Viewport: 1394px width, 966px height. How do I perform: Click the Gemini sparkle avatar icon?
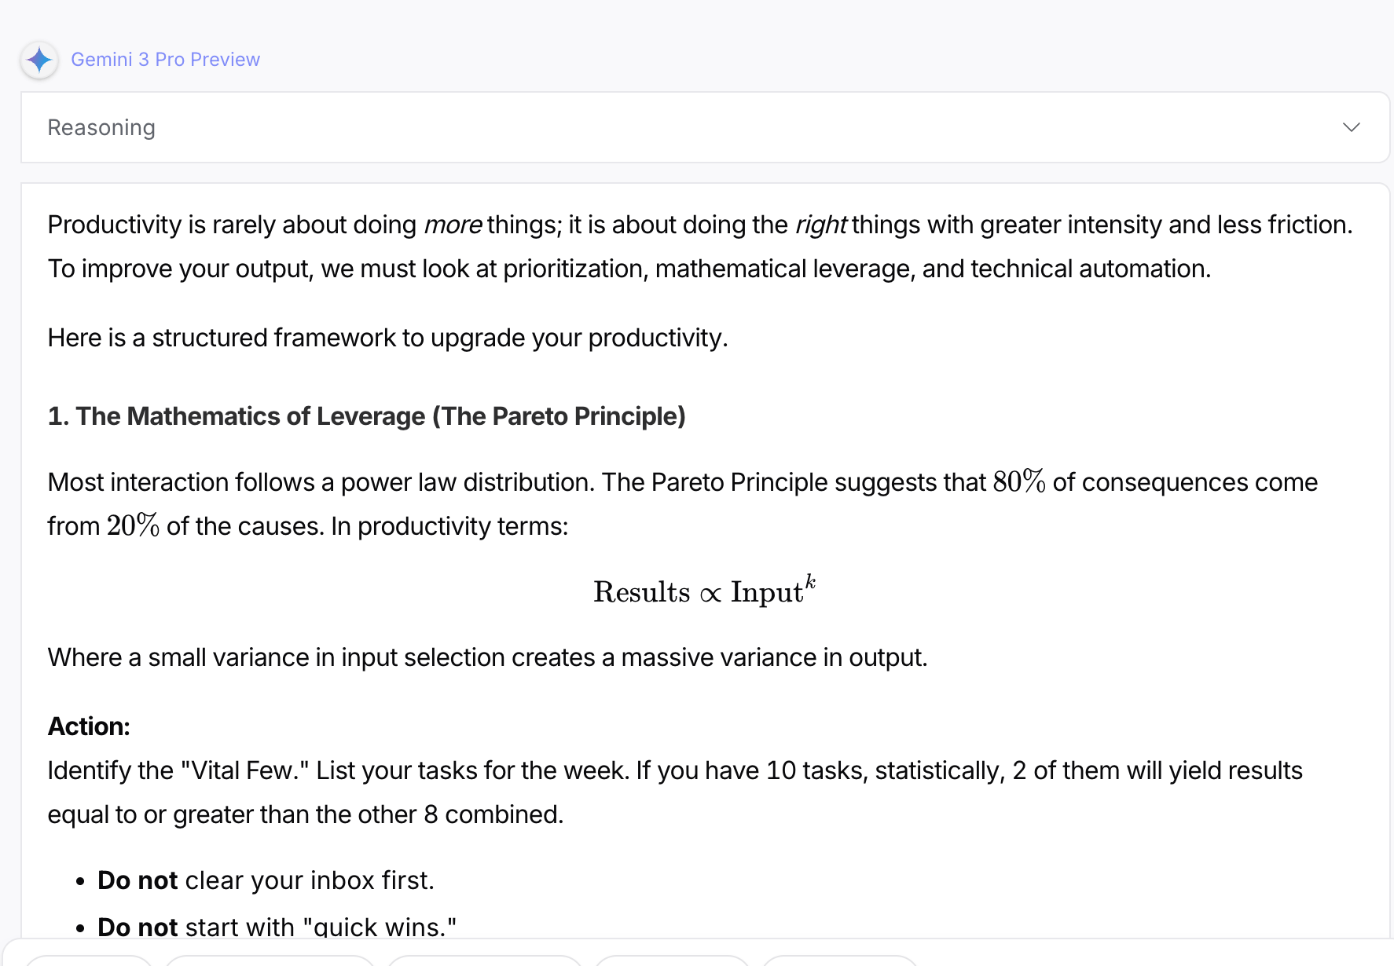[39, 60]
